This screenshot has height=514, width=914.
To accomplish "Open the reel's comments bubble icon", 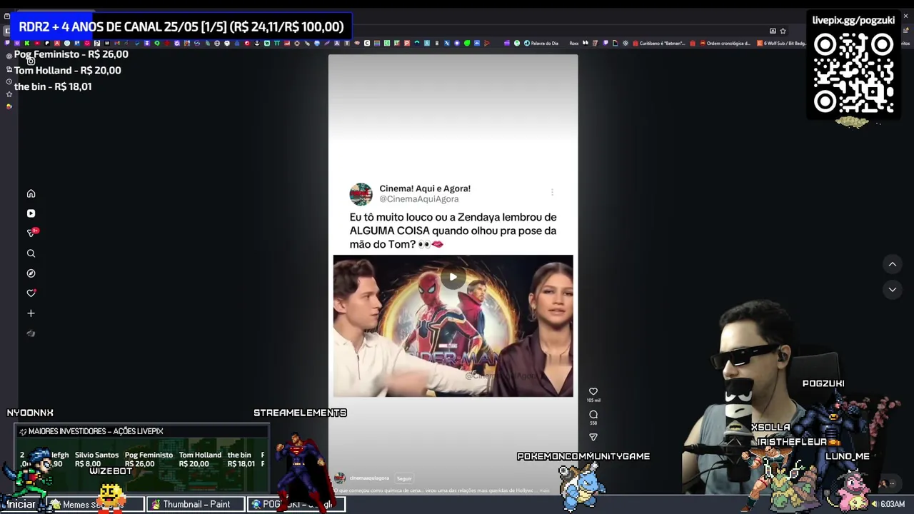I will coord(593,414).
